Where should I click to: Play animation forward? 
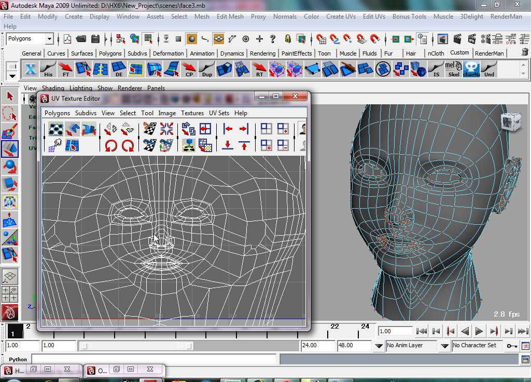pos(479,331)
